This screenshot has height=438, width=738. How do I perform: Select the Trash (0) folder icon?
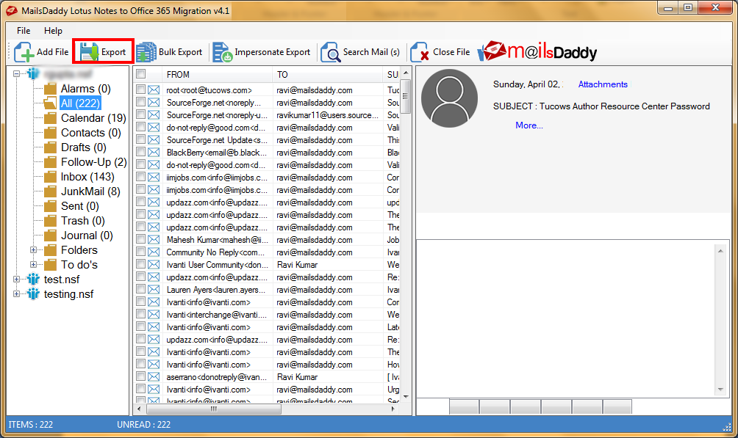point(50,221)
